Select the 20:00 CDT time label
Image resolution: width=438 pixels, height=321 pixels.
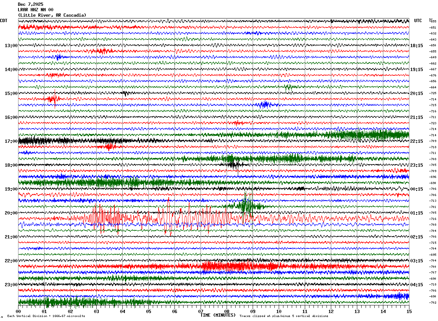pyautogui.click(x=11, y=213)
